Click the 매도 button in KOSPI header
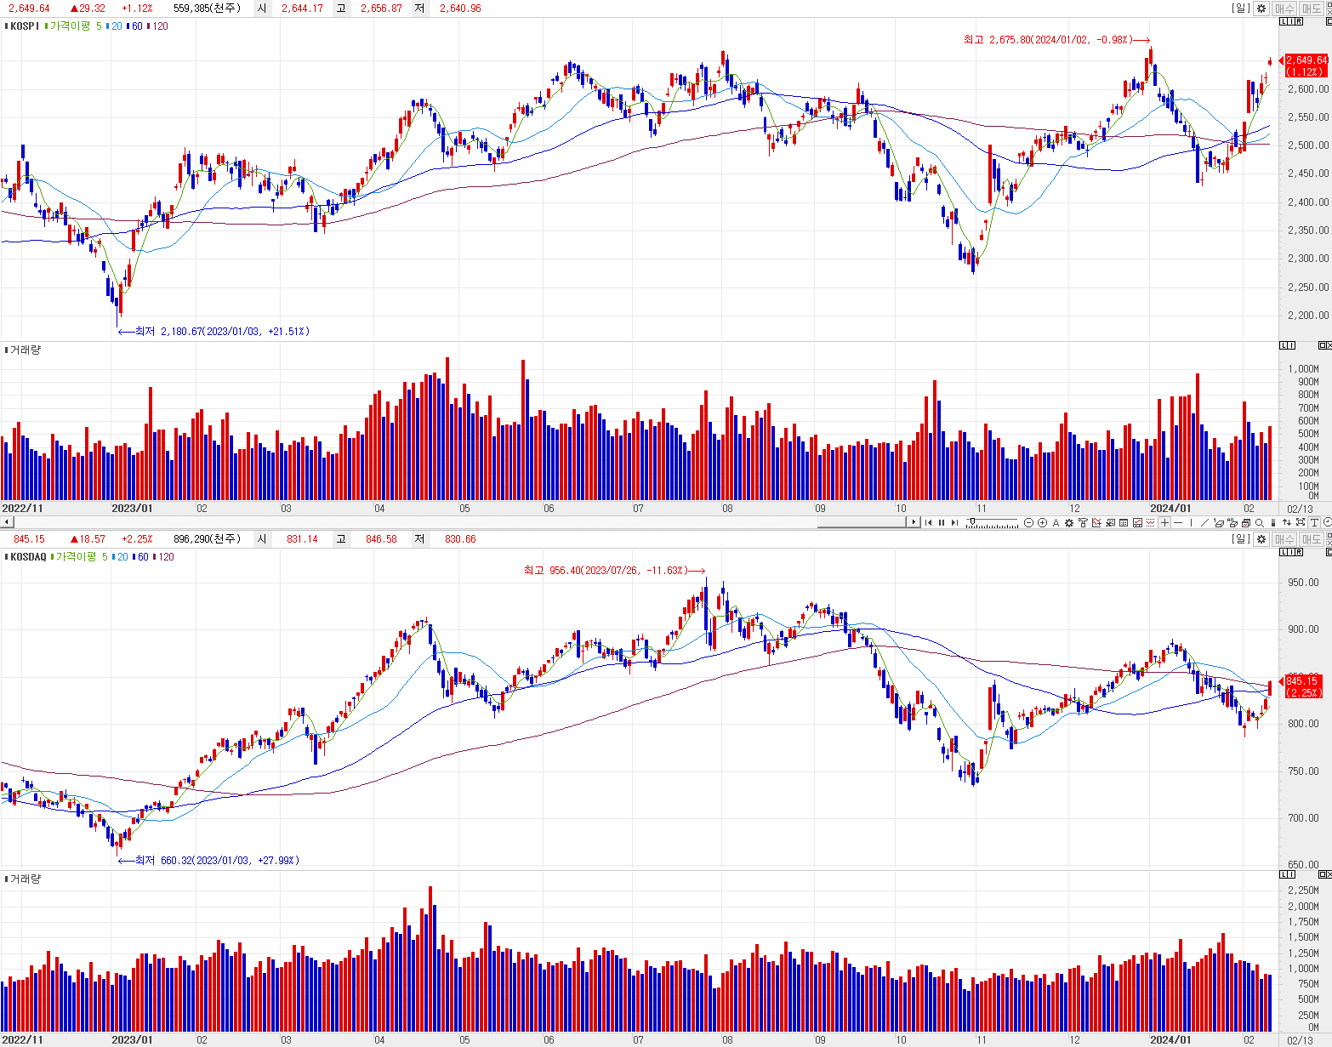This screenshot has width=1332, height=1047. point(1312,9)
